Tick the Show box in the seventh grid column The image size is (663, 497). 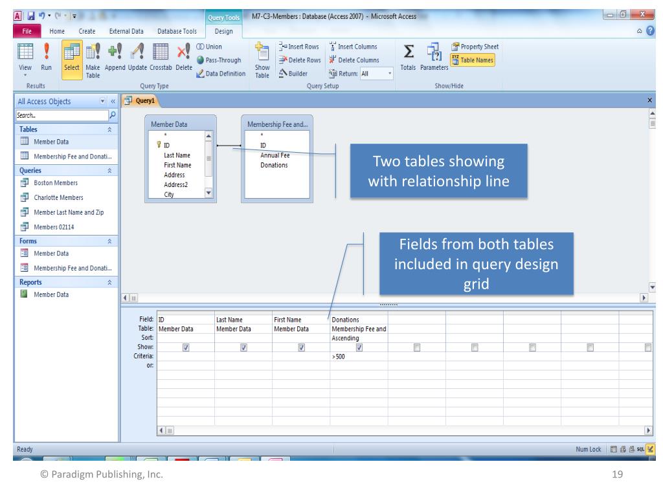(x=533, y=348)
